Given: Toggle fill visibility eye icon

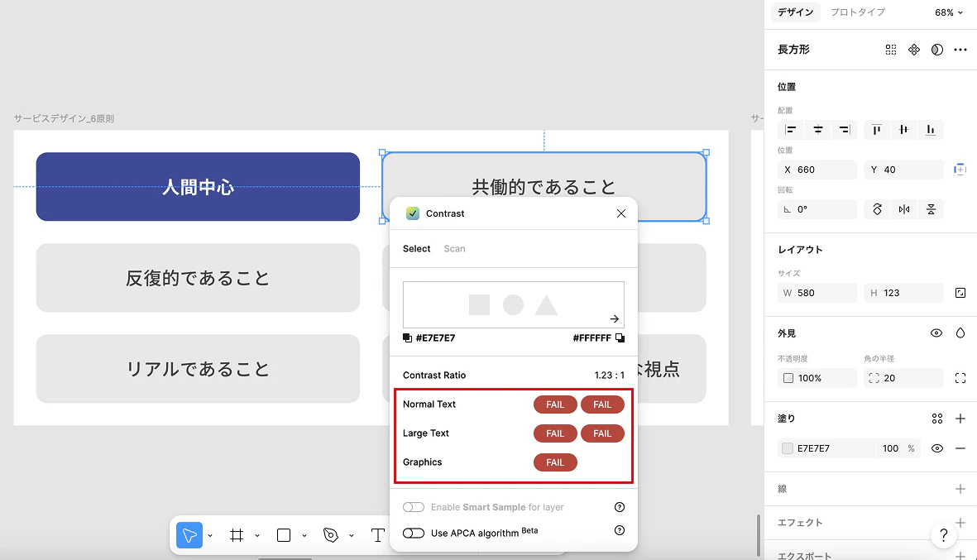Looking at the screenshot, I should [x=937, y=448].
